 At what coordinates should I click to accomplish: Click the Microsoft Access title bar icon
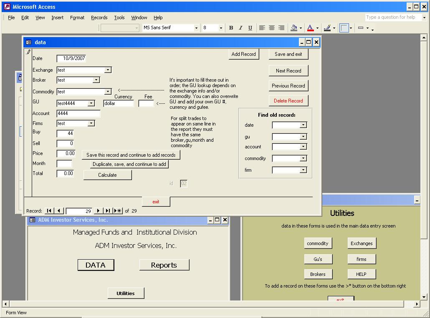7,7
